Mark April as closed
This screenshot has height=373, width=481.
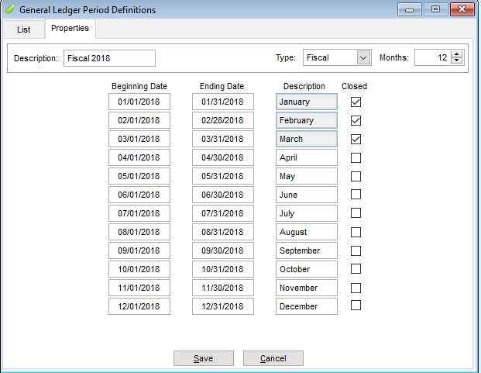coord(356,157)
